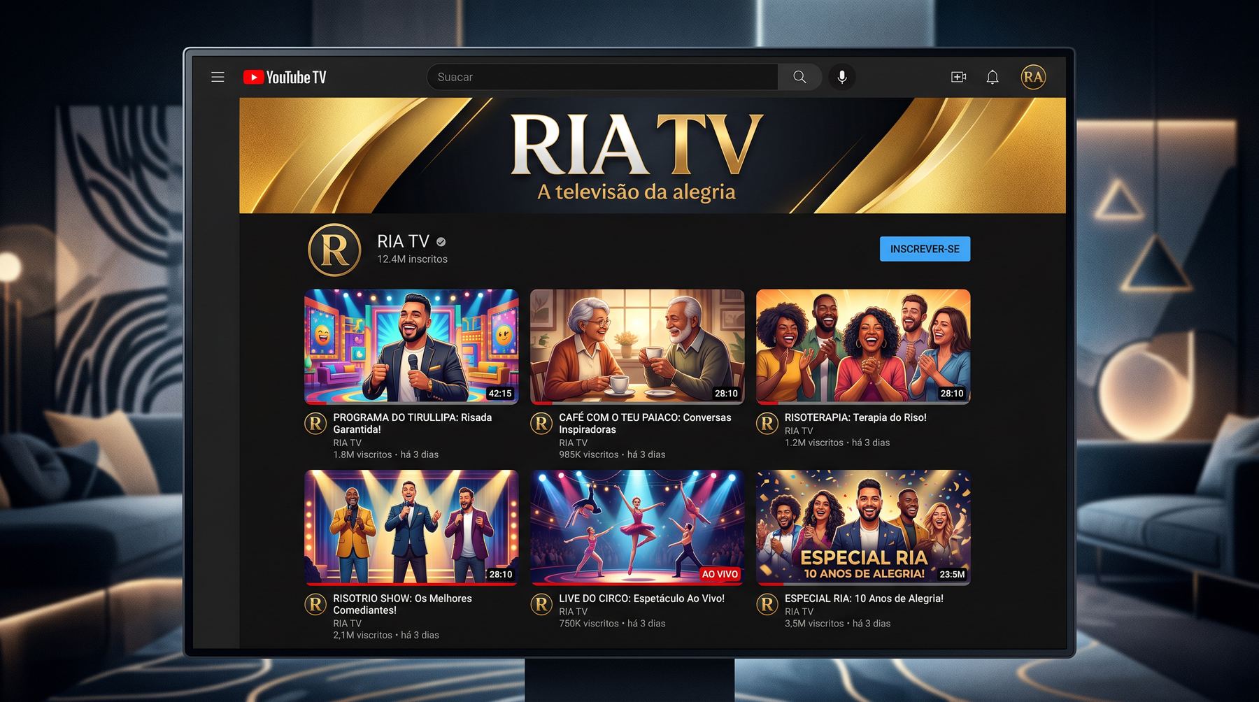Click 1.8M viscritos view count

pos(362,454)
